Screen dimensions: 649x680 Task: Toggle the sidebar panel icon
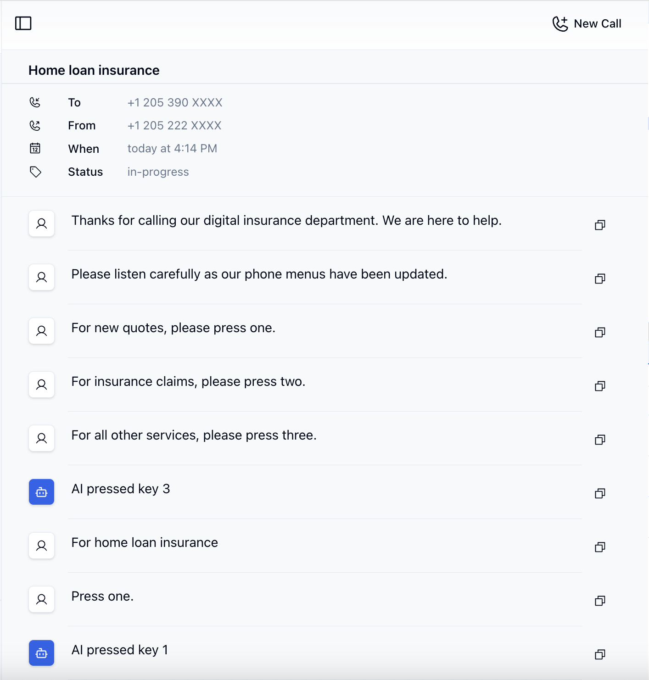(23, 23)
